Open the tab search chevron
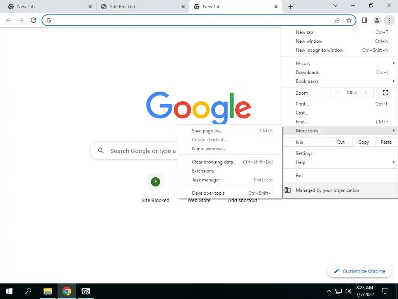The height and width of the screenshot is (299, 398). pos(335,5)
